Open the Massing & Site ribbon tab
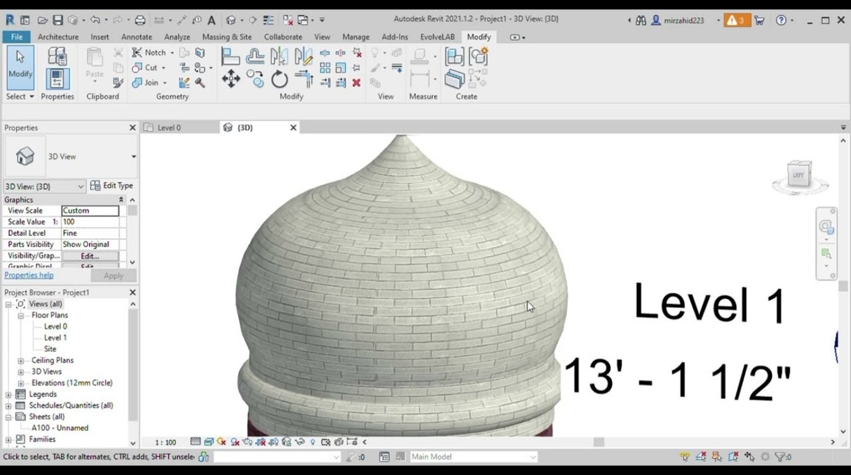 click(227, 37)
